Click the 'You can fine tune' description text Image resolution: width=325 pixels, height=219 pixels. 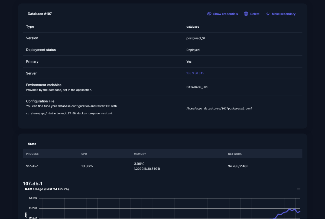click(x=71, y=106)
